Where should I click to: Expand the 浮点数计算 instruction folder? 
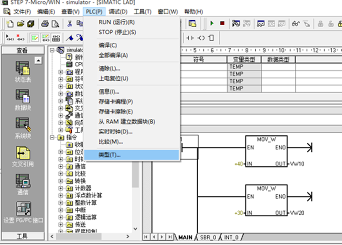coord(61,195)
